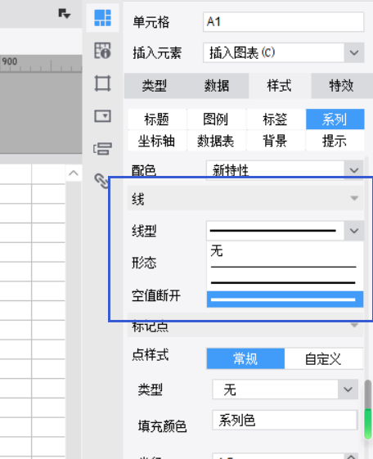
Task: Select the 坐标轴 style section
Action: coord(157,141)
